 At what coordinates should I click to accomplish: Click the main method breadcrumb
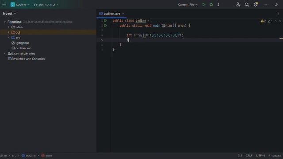coord(46,155)
